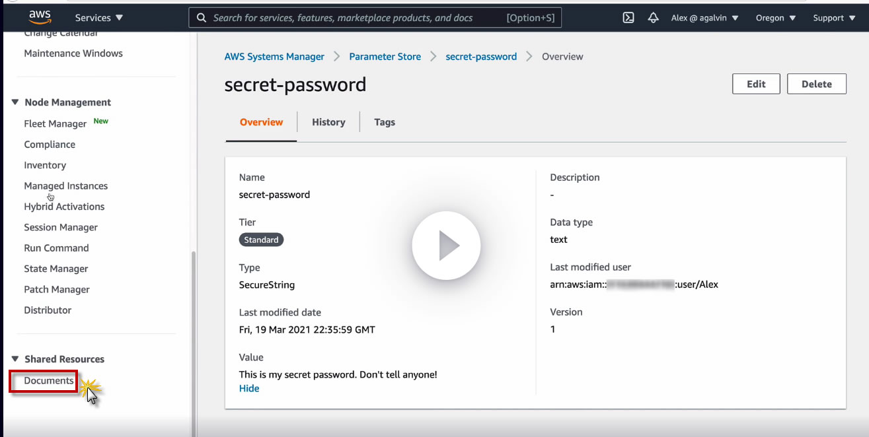
Task: Hide the parameter value
Action: 249,388
